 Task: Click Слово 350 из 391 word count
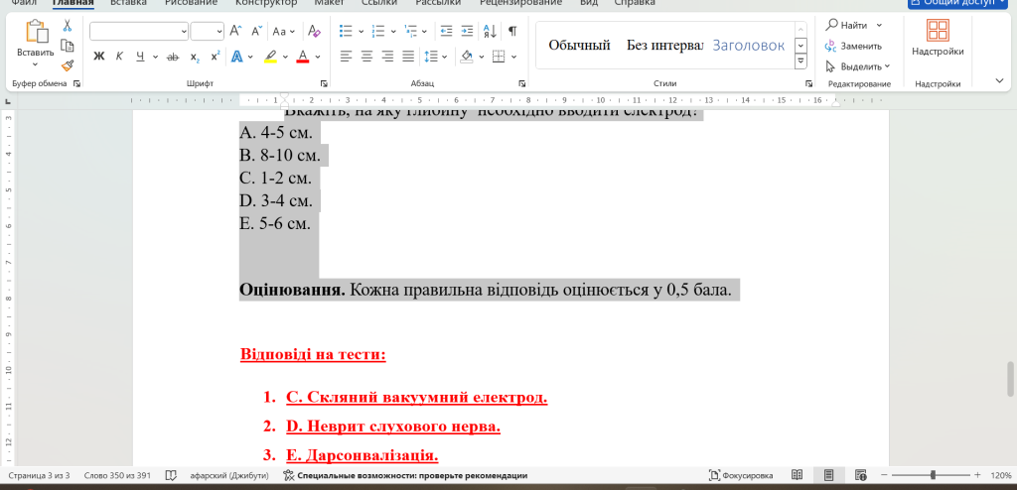117,475
